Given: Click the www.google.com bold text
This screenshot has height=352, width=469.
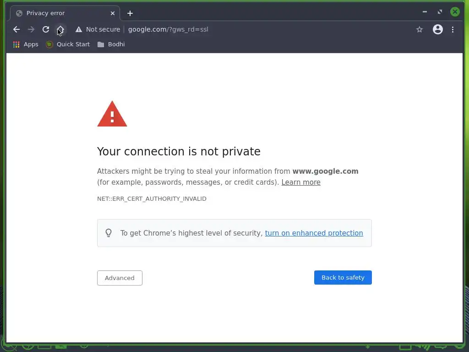Looking at the screenshot, I should tap(326, 171).
